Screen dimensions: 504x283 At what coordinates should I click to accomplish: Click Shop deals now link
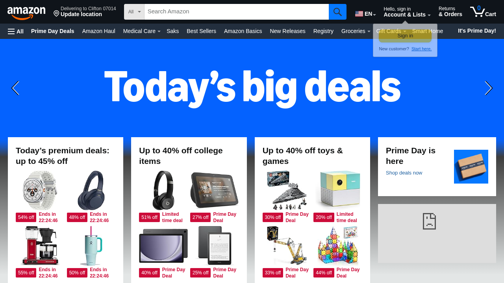click(x=404, y=173)
